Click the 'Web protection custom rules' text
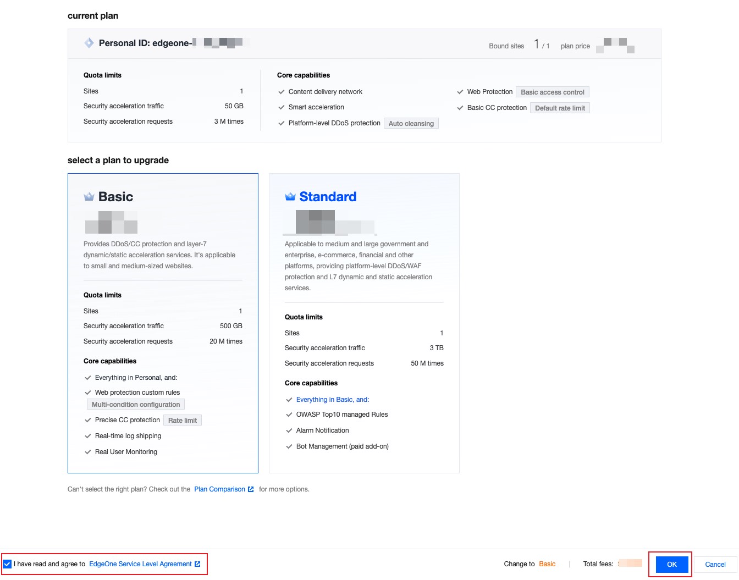This screenshot has height=580, width=739. pos(137,393)
